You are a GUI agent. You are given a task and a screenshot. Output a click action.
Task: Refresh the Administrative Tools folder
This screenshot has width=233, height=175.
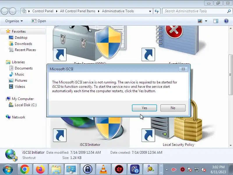tap(157, 11)
